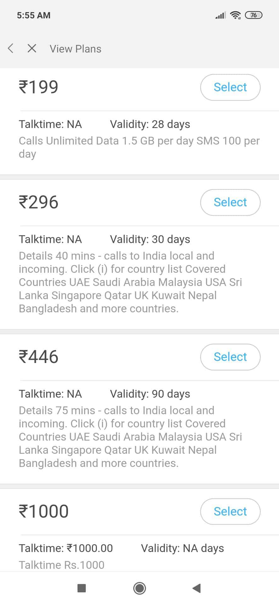Tap the ₹446 price heading
The height and width of the screenshot is (605, 279).
(x=39, y=357)
